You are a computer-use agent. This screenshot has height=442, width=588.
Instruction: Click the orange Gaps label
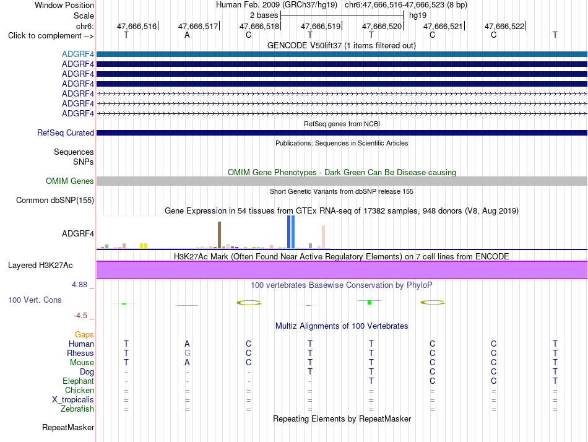(84, 335)
